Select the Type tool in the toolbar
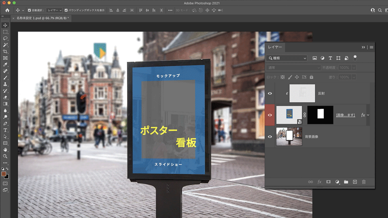 point(6,130)
